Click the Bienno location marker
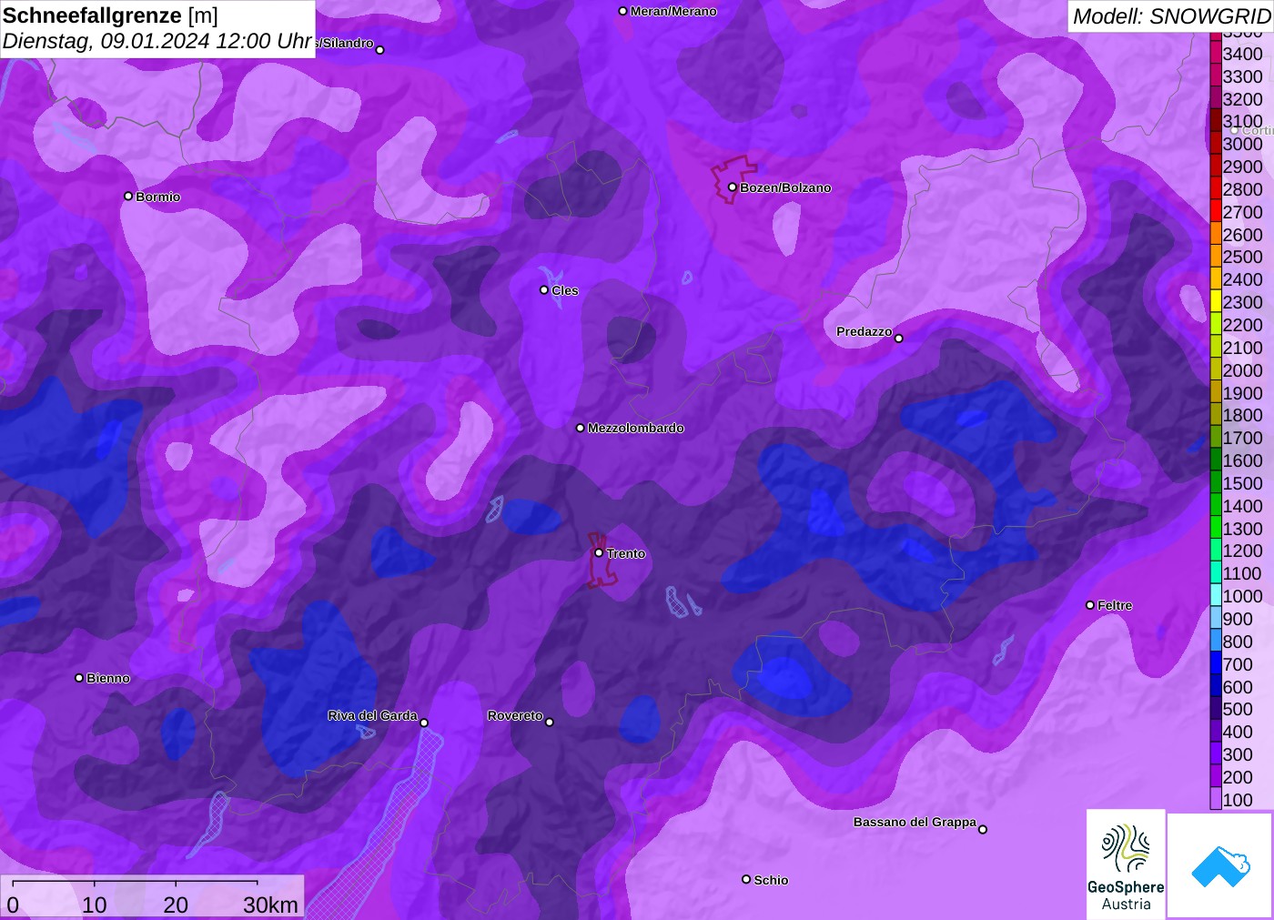The height and width of the screenshot is (920, 1274). [x=79, y=678]
